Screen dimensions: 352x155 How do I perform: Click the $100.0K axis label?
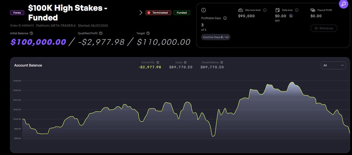17,119
